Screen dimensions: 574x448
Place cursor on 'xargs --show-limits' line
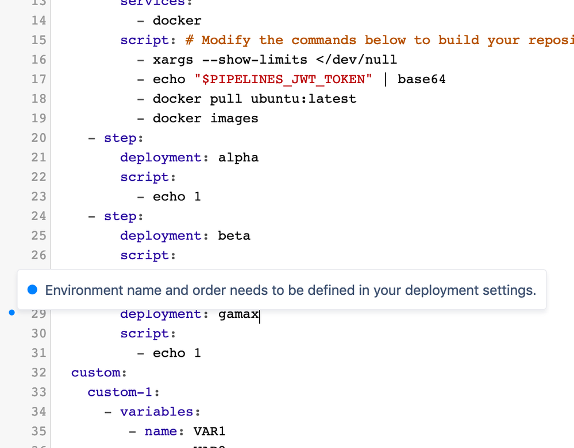click(267, 60)
